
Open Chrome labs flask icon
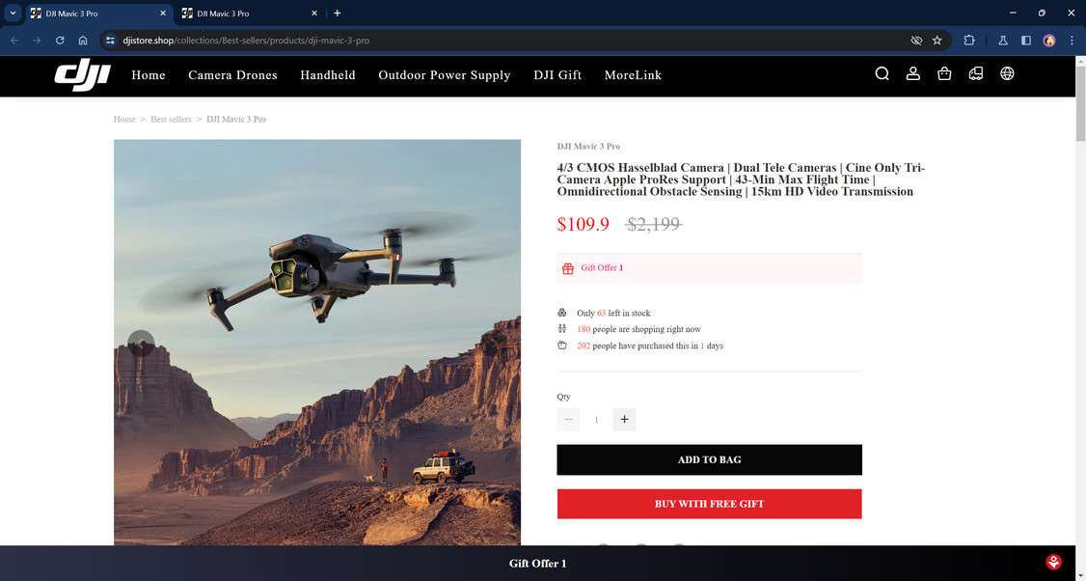tap(1002, 41)
